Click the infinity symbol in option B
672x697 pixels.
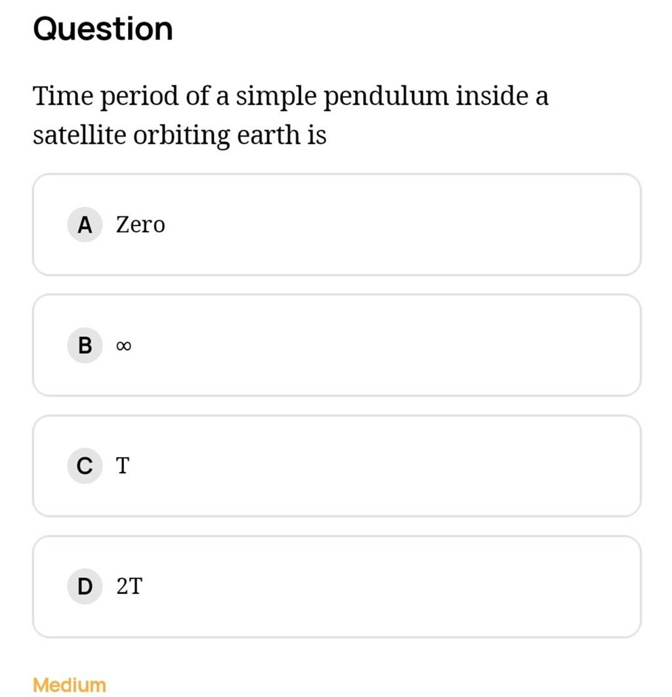(x=123, y=346)
